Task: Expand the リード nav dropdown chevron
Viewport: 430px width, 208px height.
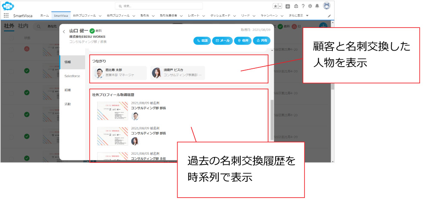Action: pos(254,16)
